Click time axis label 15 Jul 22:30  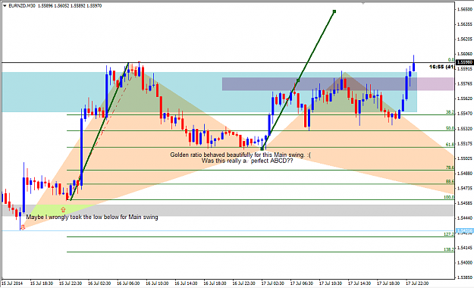[71, 283]
